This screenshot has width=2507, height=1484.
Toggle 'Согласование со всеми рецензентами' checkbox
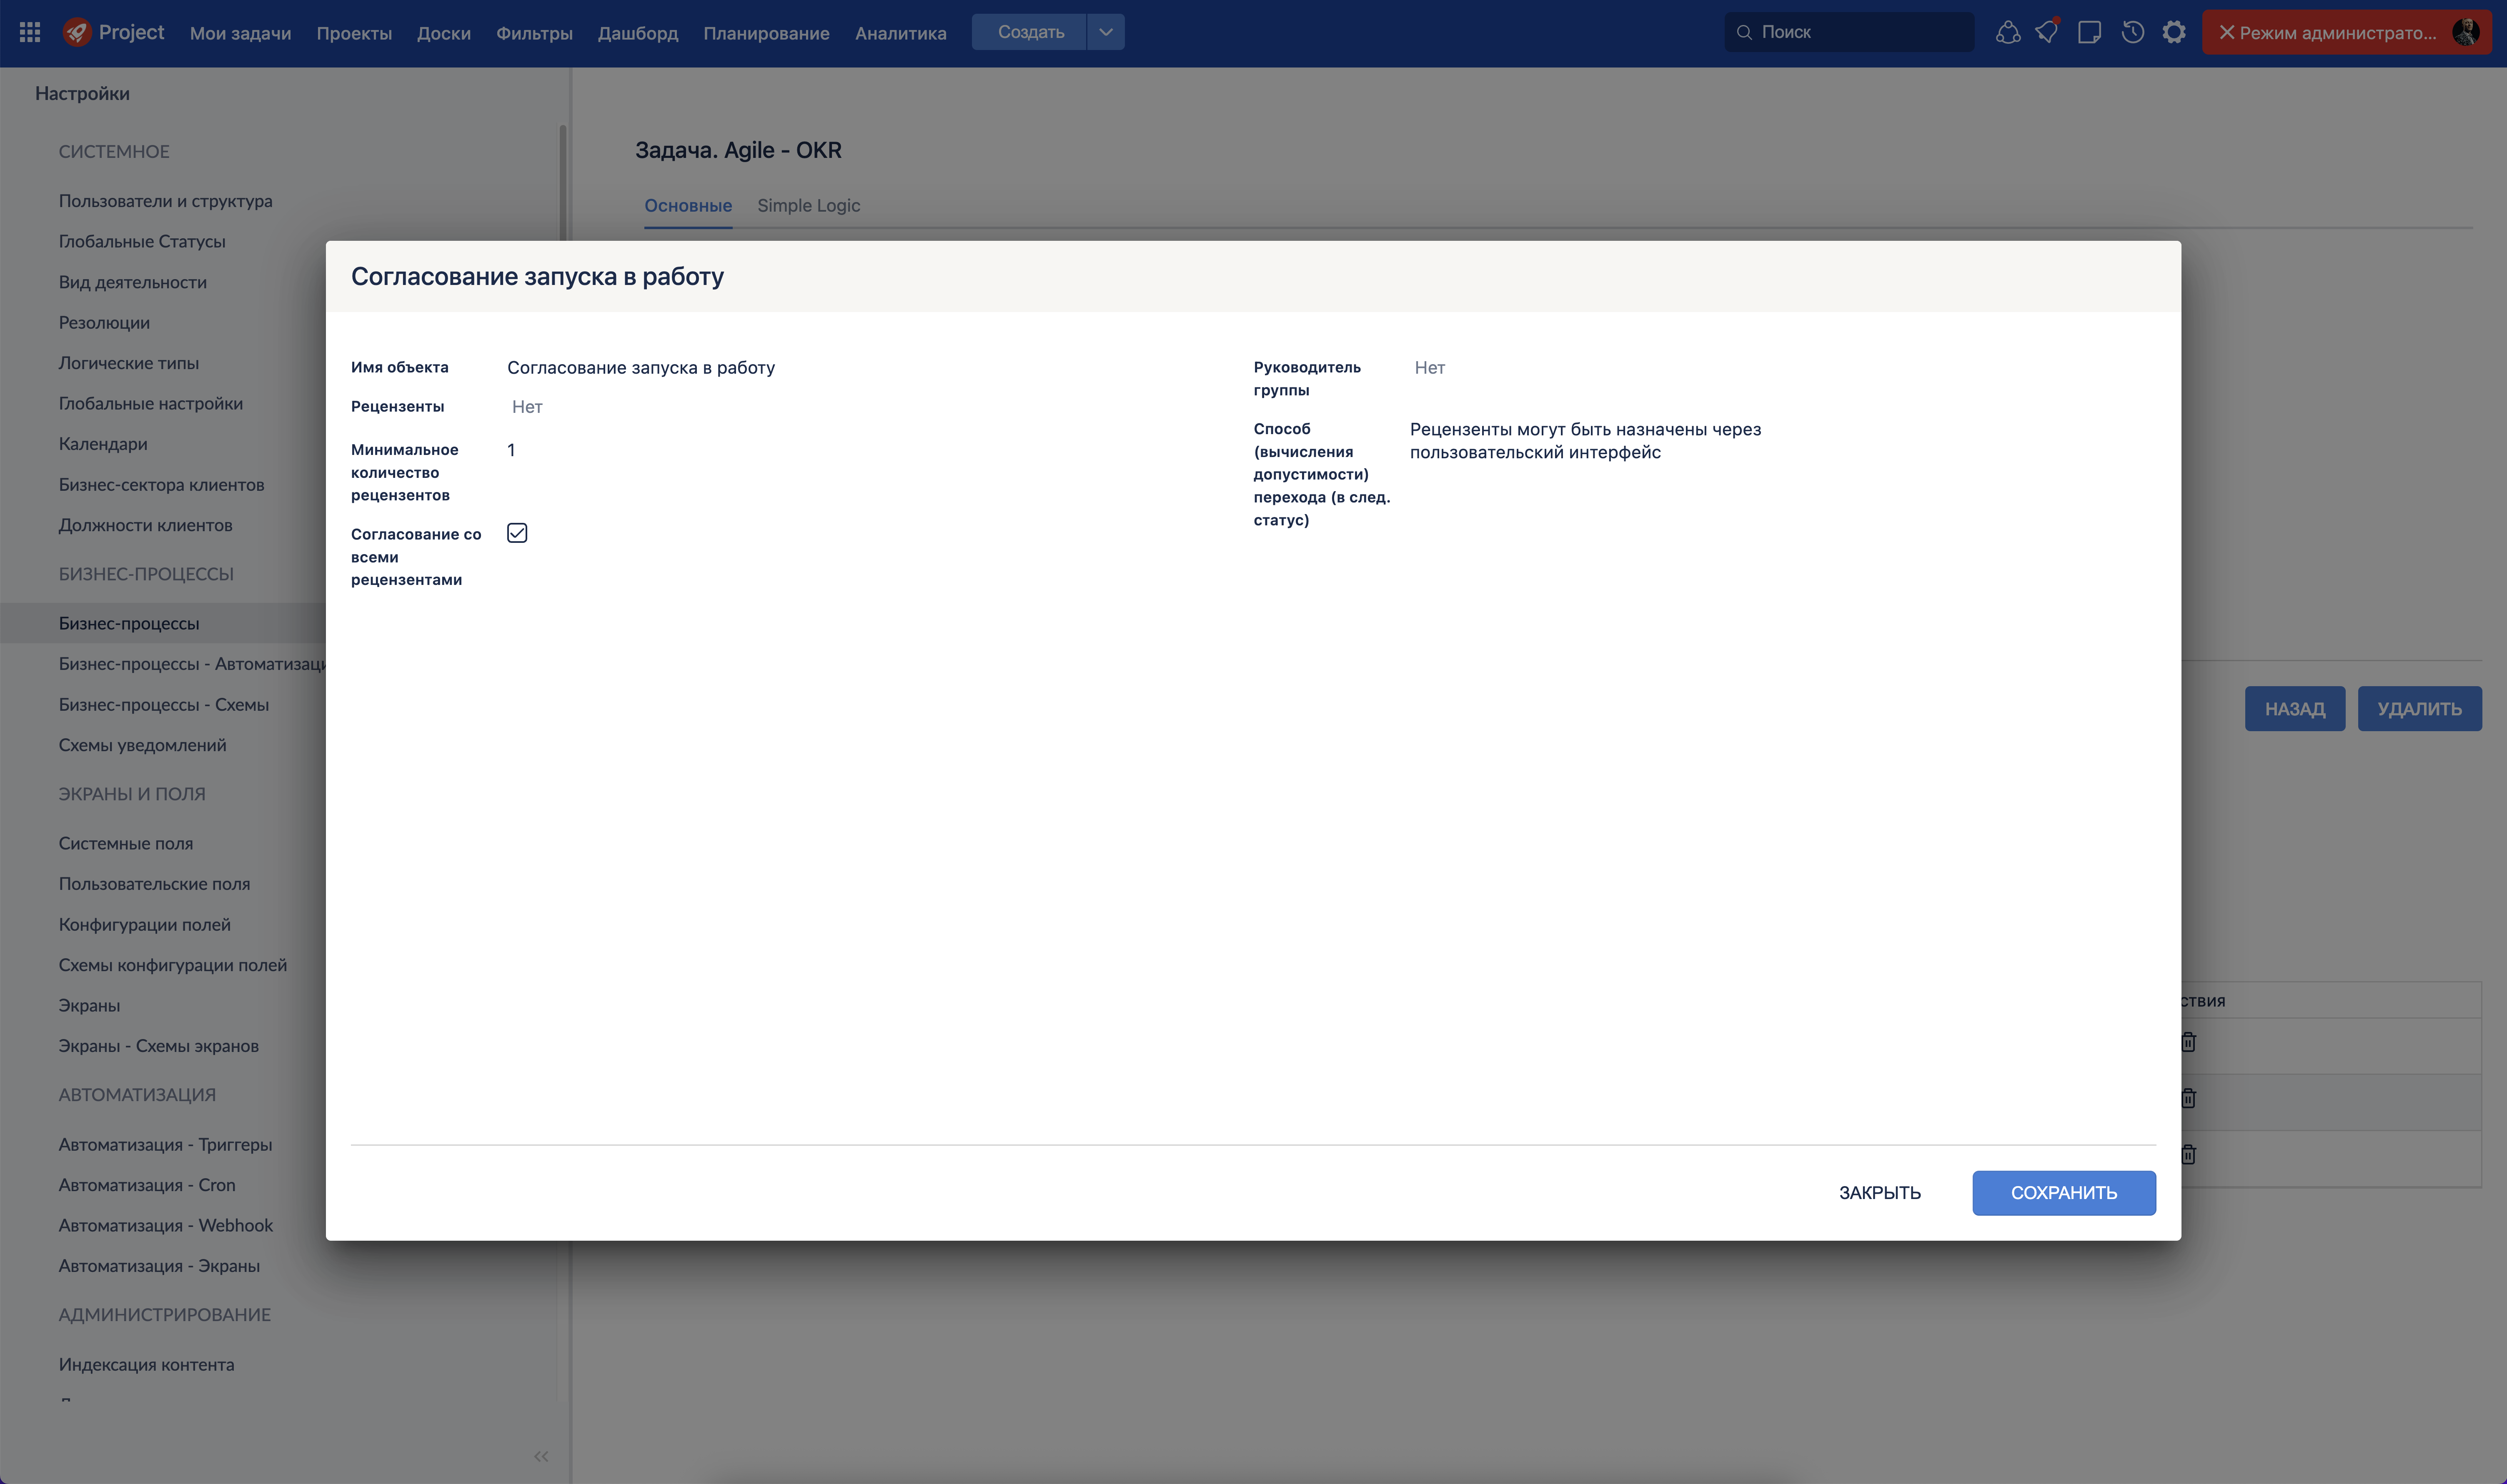(517, 533)
